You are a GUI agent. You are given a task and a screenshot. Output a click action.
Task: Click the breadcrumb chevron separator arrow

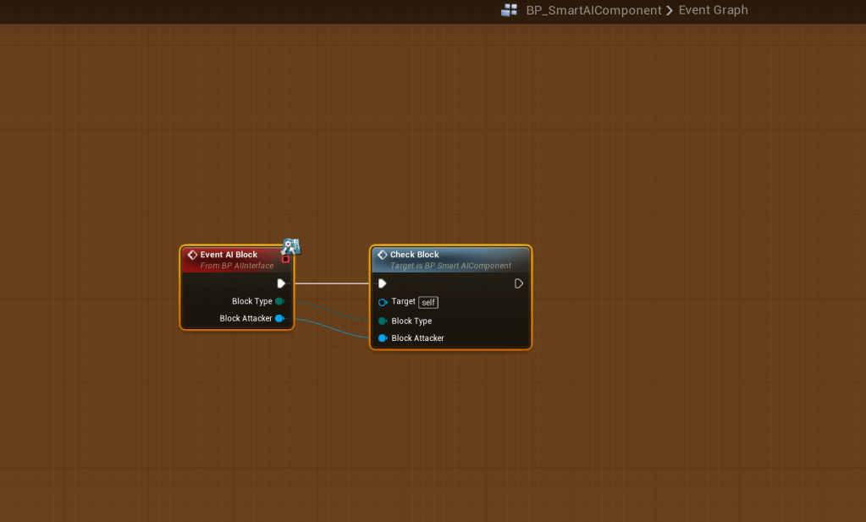670,10
